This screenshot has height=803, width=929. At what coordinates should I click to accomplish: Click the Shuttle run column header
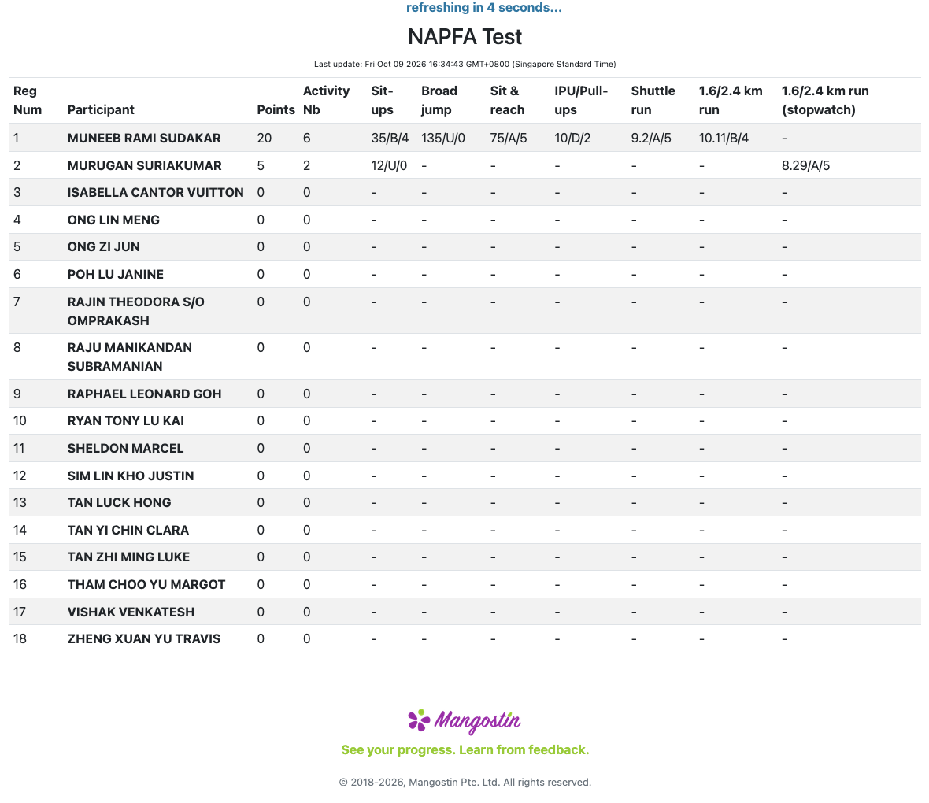pyautogui.click(x=653, y=100)
